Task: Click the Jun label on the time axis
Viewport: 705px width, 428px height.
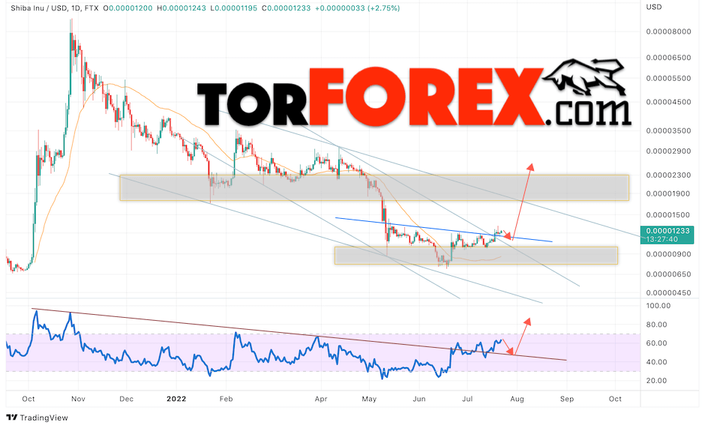Action: click(x=419, y=399)
